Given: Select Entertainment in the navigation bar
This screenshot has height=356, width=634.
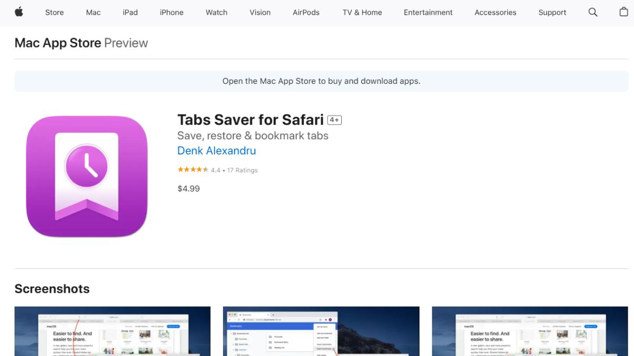Looking at the screenshot, I should coord(428,12).
